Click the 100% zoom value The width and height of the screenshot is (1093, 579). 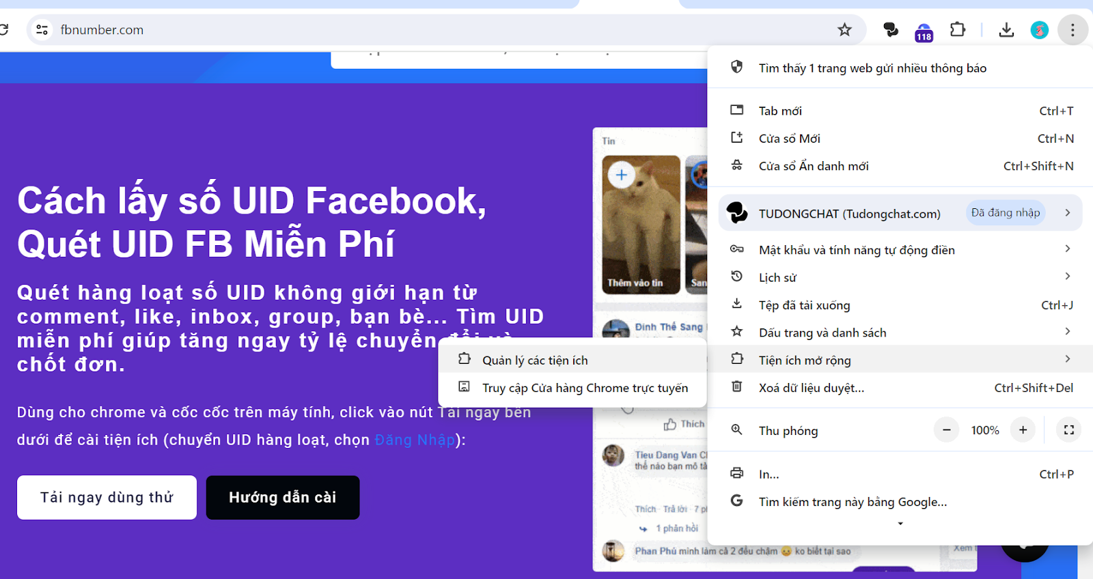pos(985,430)
